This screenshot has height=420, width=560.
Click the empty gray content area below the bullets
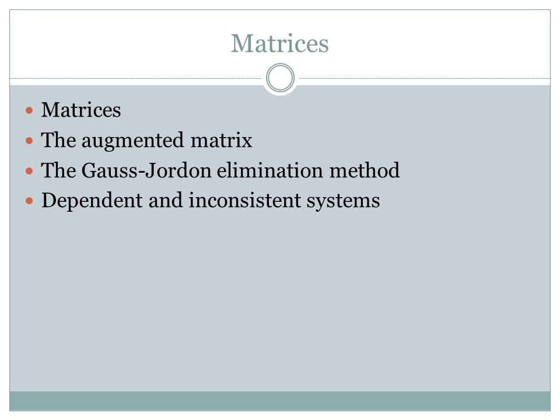280,300
